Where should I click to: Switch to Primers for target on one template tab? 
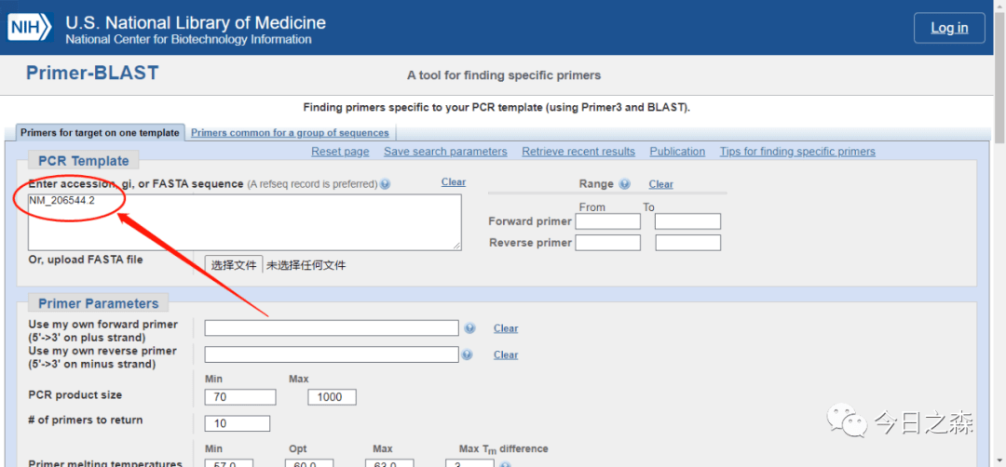(x=100, y=133)
